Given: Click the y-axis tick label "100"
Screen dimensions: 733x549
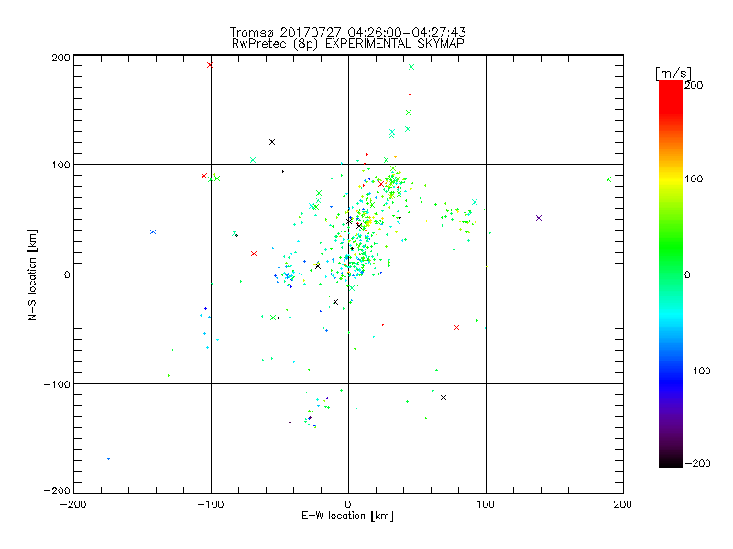Looking at the screenshot, I should coord(60,165).
